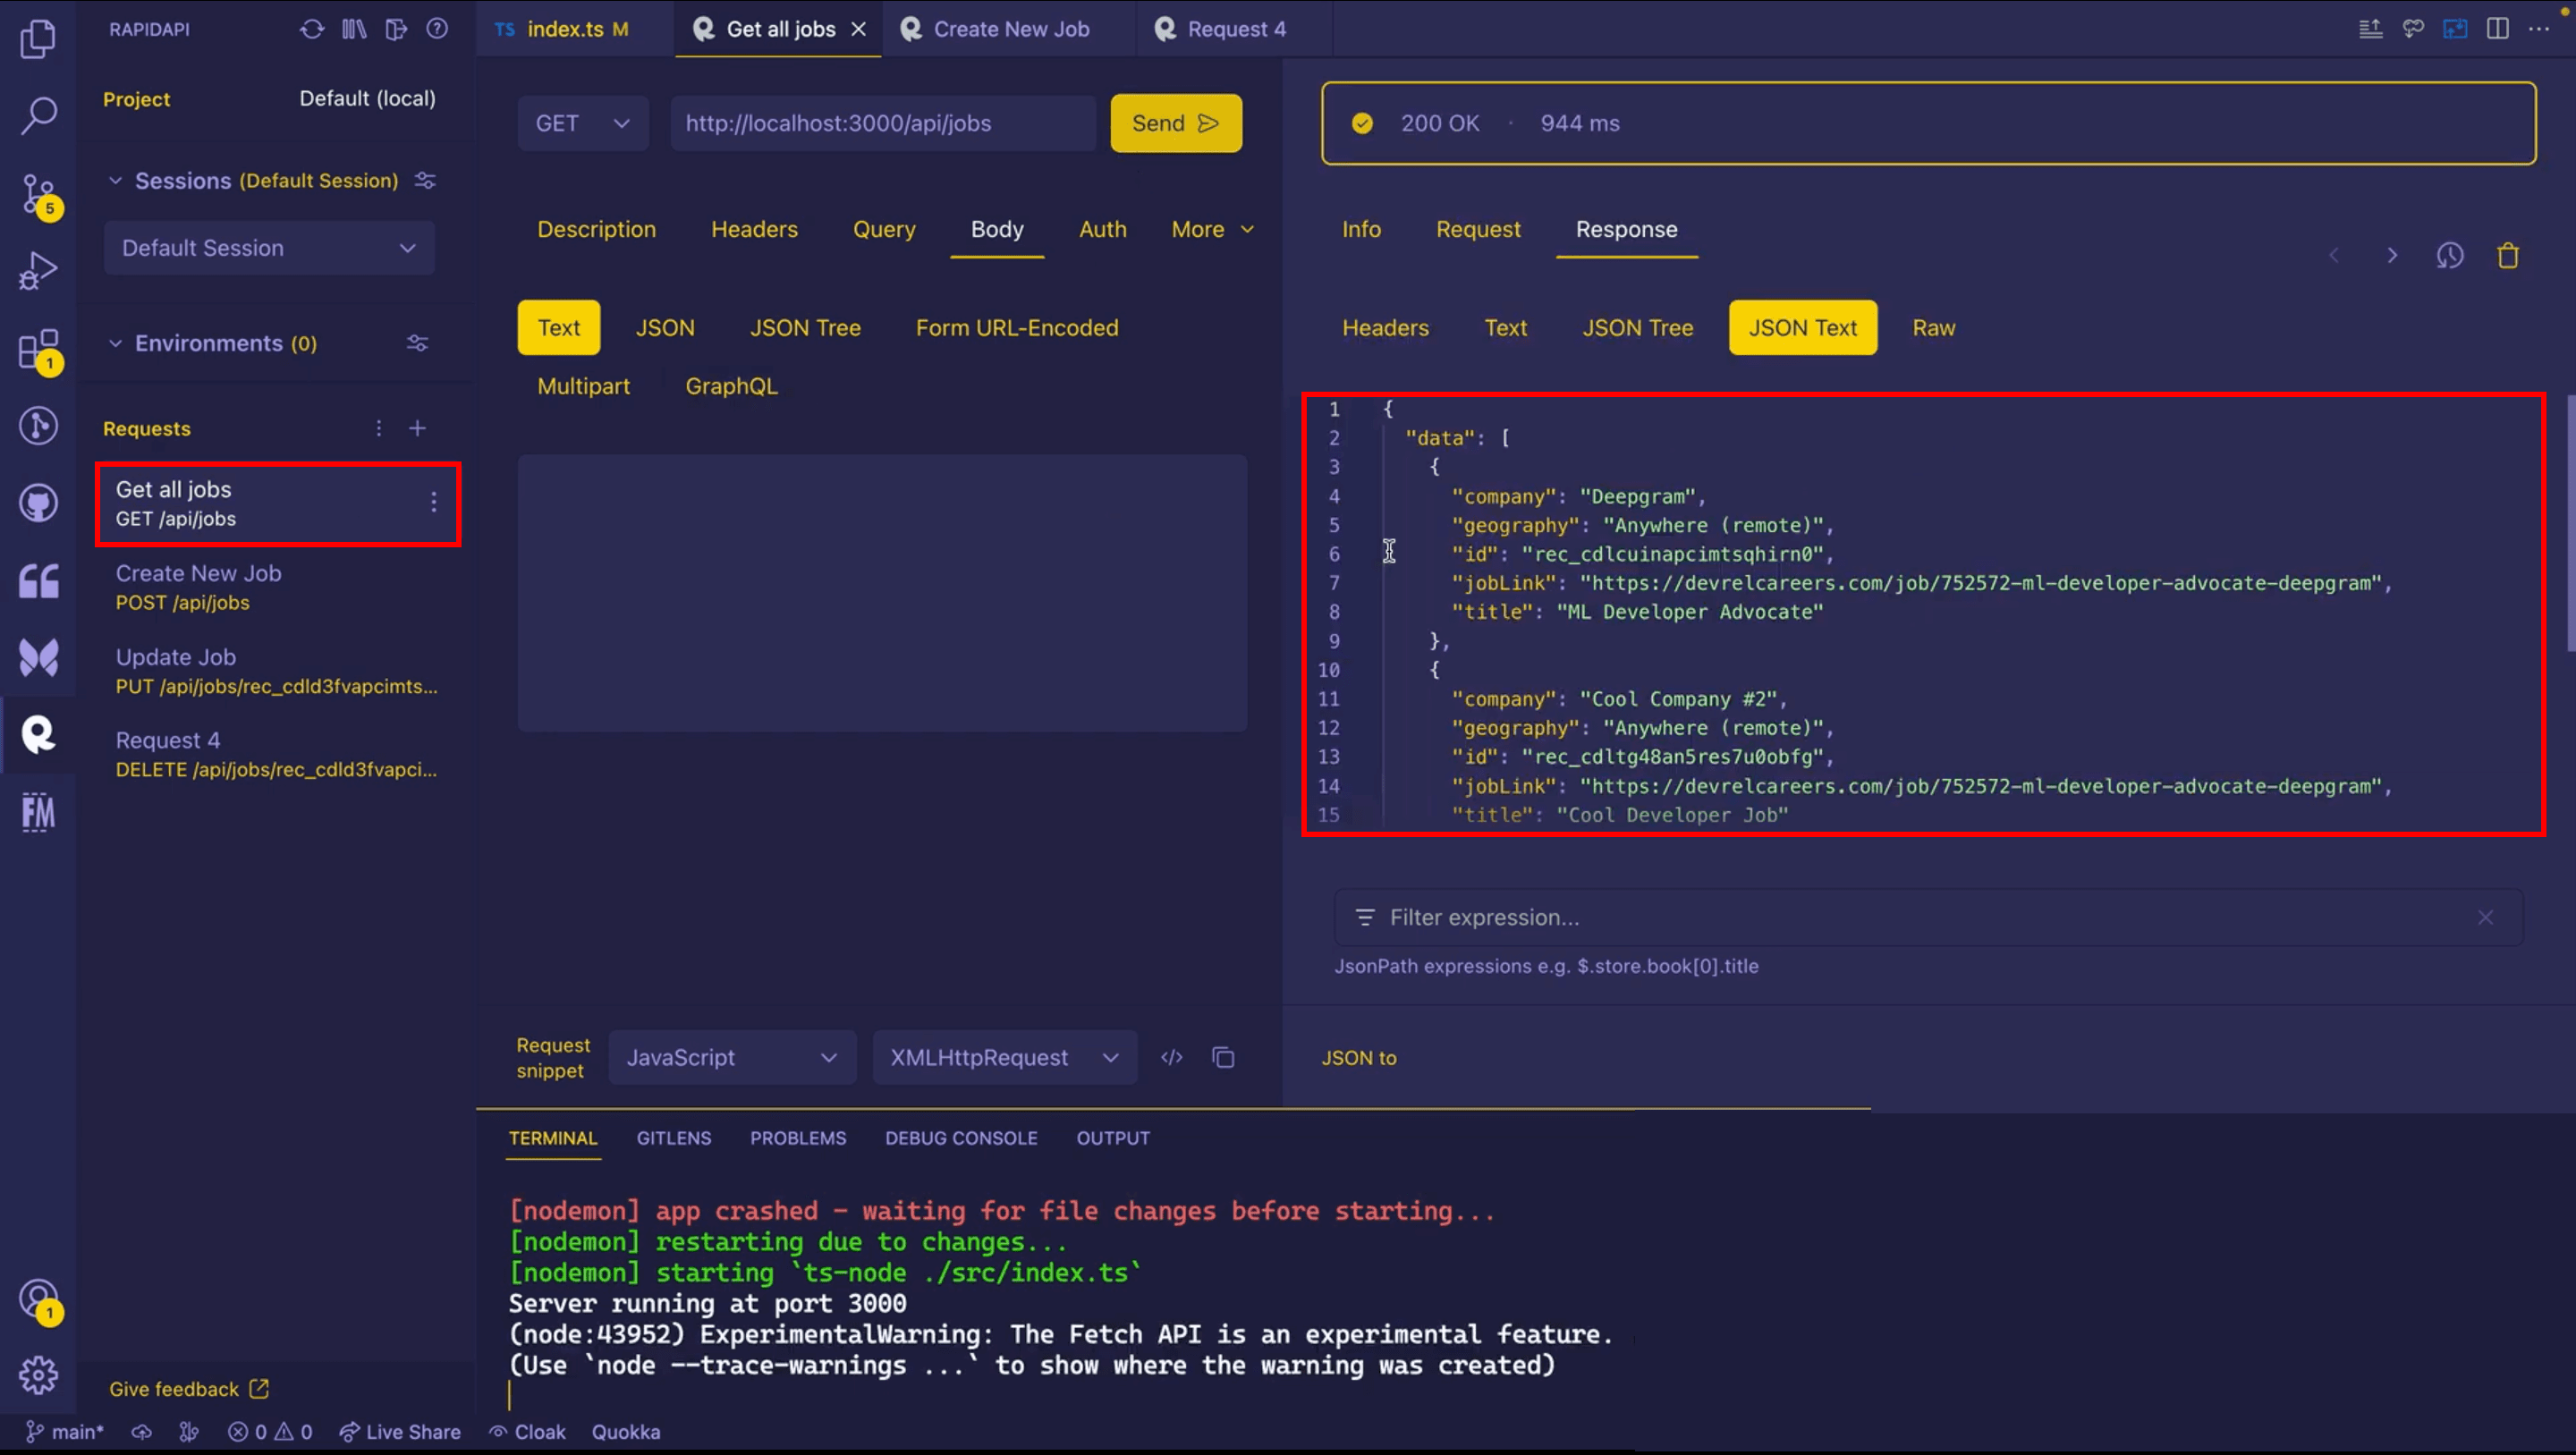Image resolution: width=2576 pixels, height=1455 pixels.
Task: Select JSON Tree response view
Action: click(x=1638, y=328)
